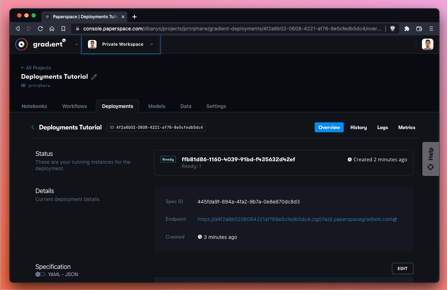The width and height of the screenshot is (447, 290).
Task: Click the Private Workspace avatar thumbnail
Action: pos(92,44)
